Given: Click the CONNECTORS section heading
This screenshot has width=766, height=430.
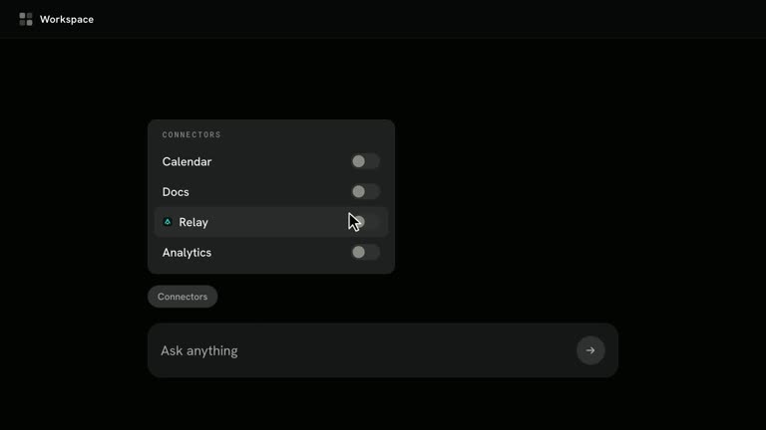Looking at the screenshot, I should (191, 134).
